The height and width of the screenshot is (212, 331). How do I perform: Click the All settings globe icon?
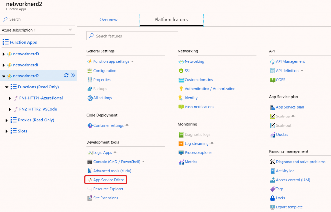point(90,98)
